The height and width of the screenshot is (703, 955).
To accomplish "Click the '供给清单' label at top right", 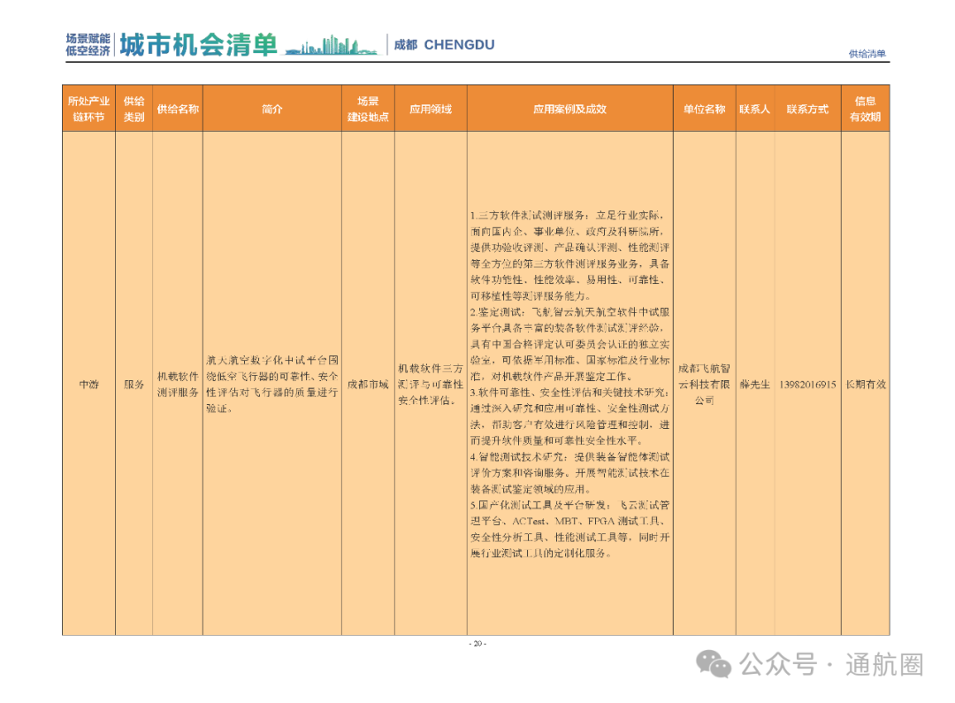I will click(x=867, y=54).
